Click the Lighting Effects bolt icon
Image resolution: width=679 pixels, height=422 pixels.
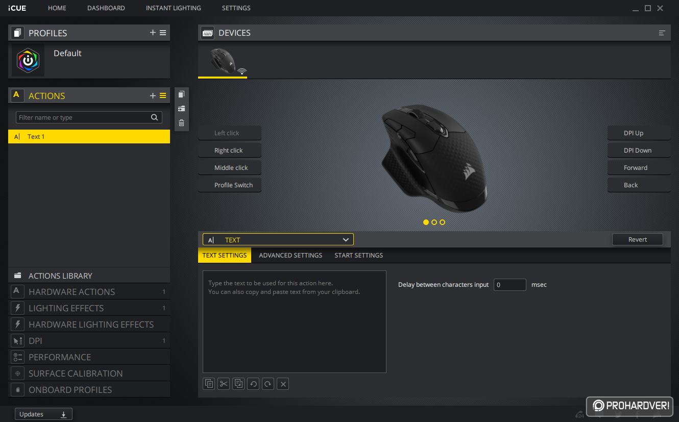coord(17,308)
